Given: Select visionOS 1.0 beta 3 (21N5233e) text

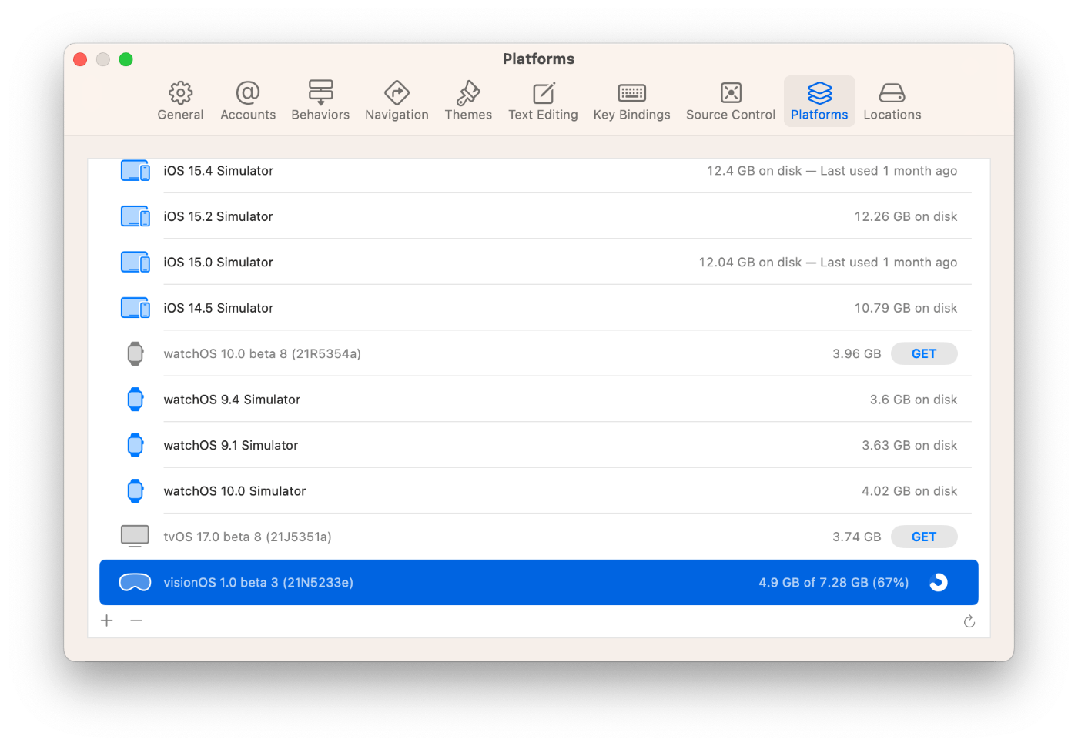Looking at the screenshot, I should click(259, 583).
